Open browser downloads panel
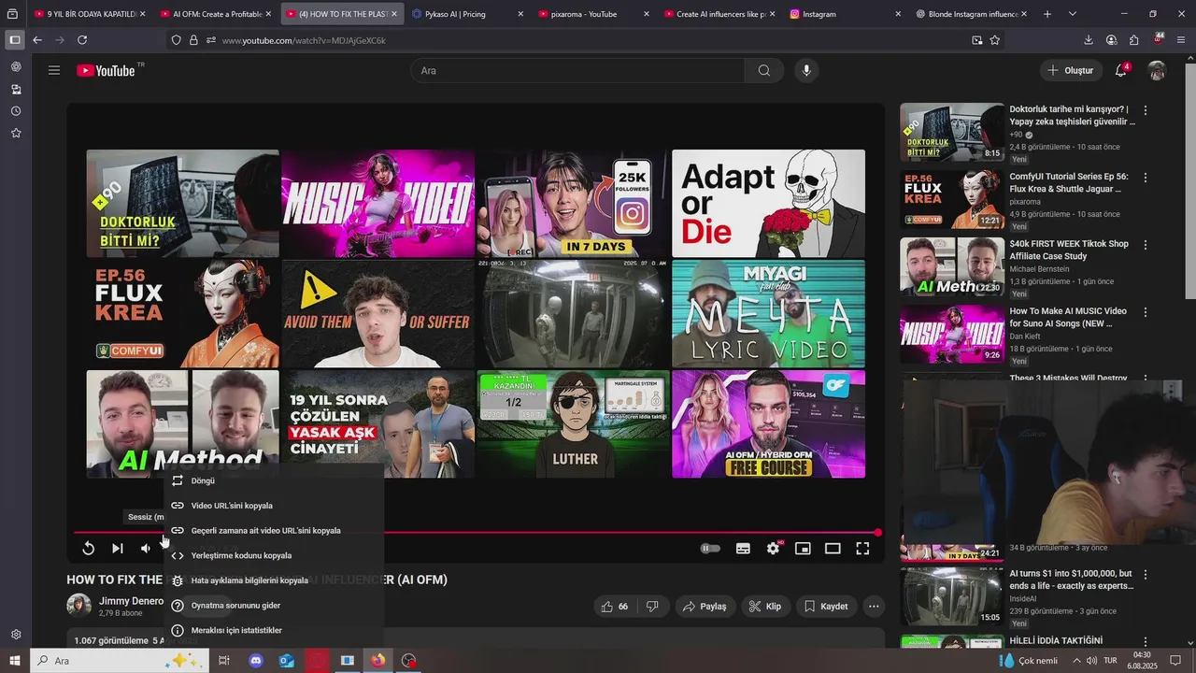 1089,40
